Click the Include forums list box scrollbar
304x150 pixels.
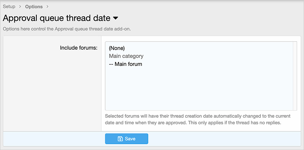pos(295,76)
